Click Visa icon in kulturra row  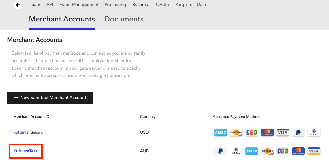(x=283, y=133)
